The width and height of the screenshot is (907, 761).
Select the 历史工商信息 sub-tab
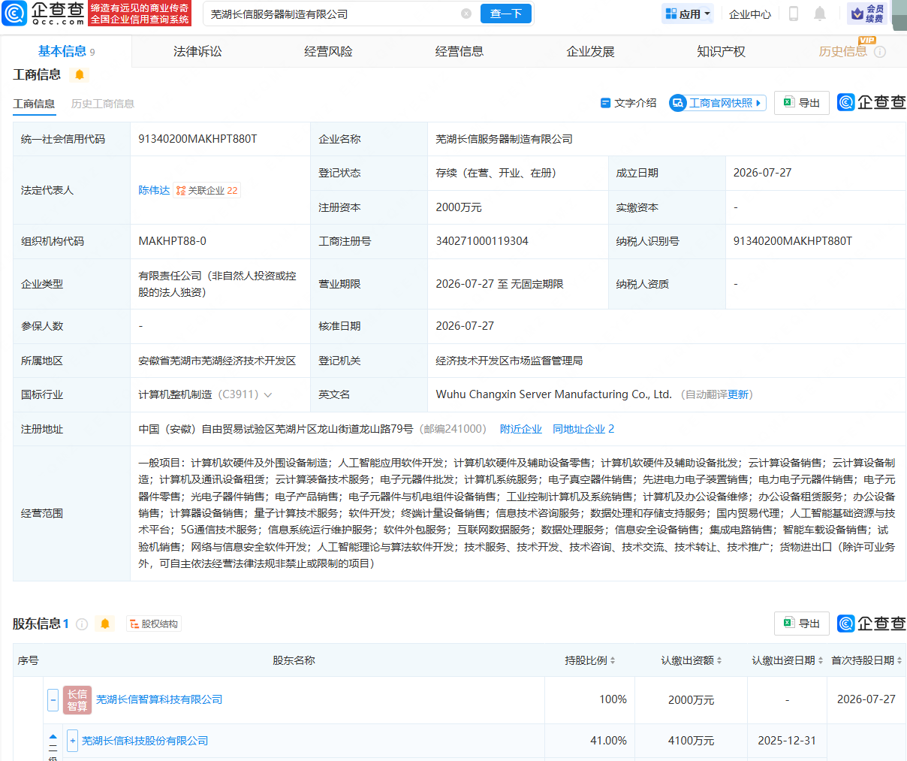[x=103, y=104]
